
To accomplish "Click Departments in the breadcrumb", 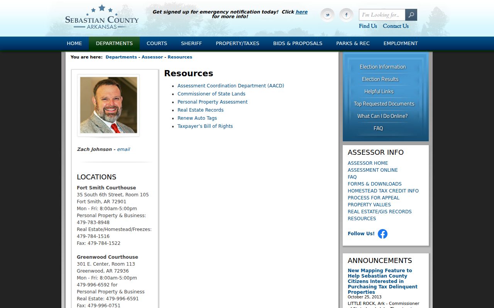I will coord(121,57).
